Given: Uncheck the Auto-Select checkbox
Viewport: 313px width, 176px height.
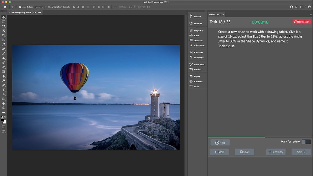Looking at the screenshot, I should pyautogui.click(x=20, y=7).
